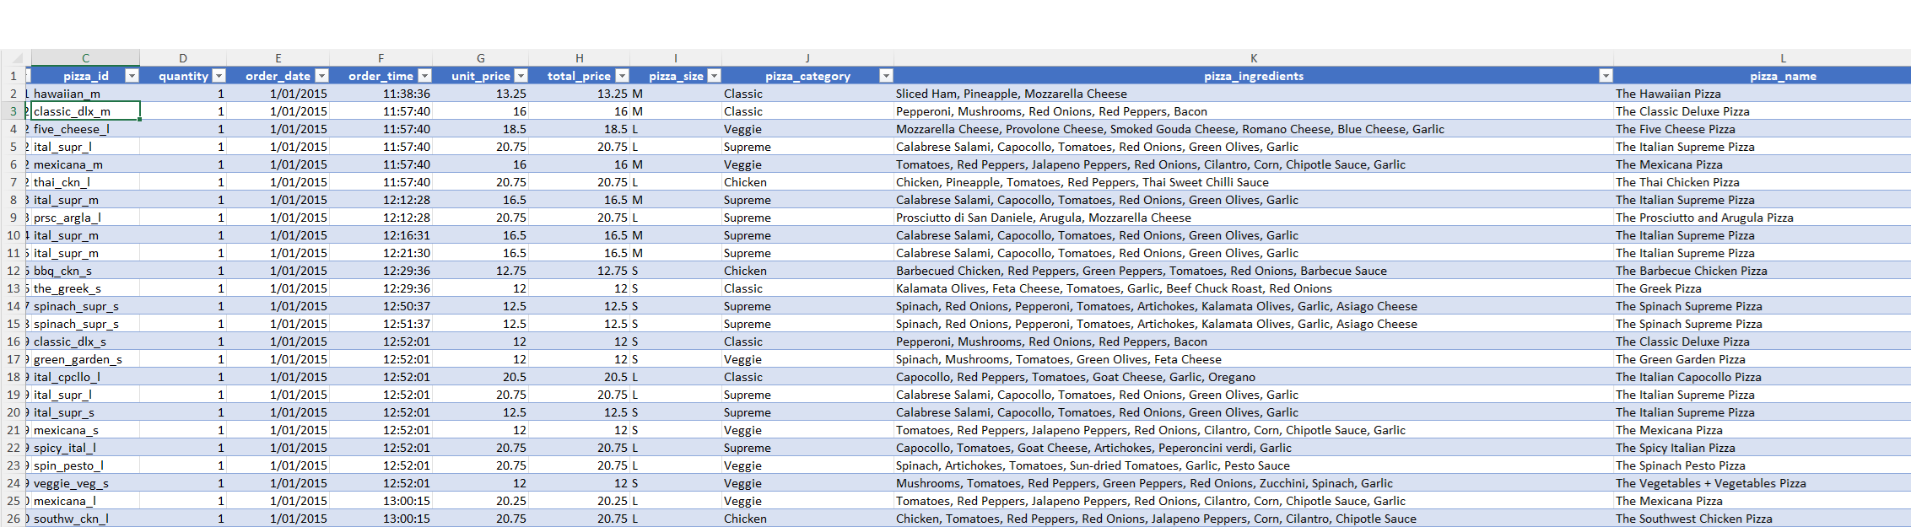Click the pizza_name header cell

[x=1782, y=76]
